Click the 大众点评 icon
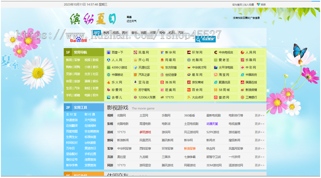 point(189,97)
